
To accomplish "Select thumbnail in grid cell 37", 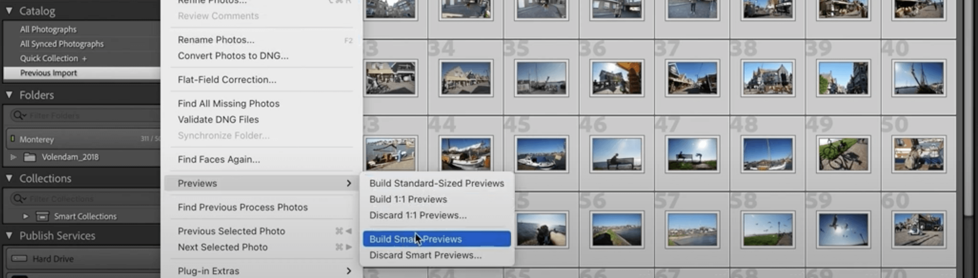I will tap(692, 79).
